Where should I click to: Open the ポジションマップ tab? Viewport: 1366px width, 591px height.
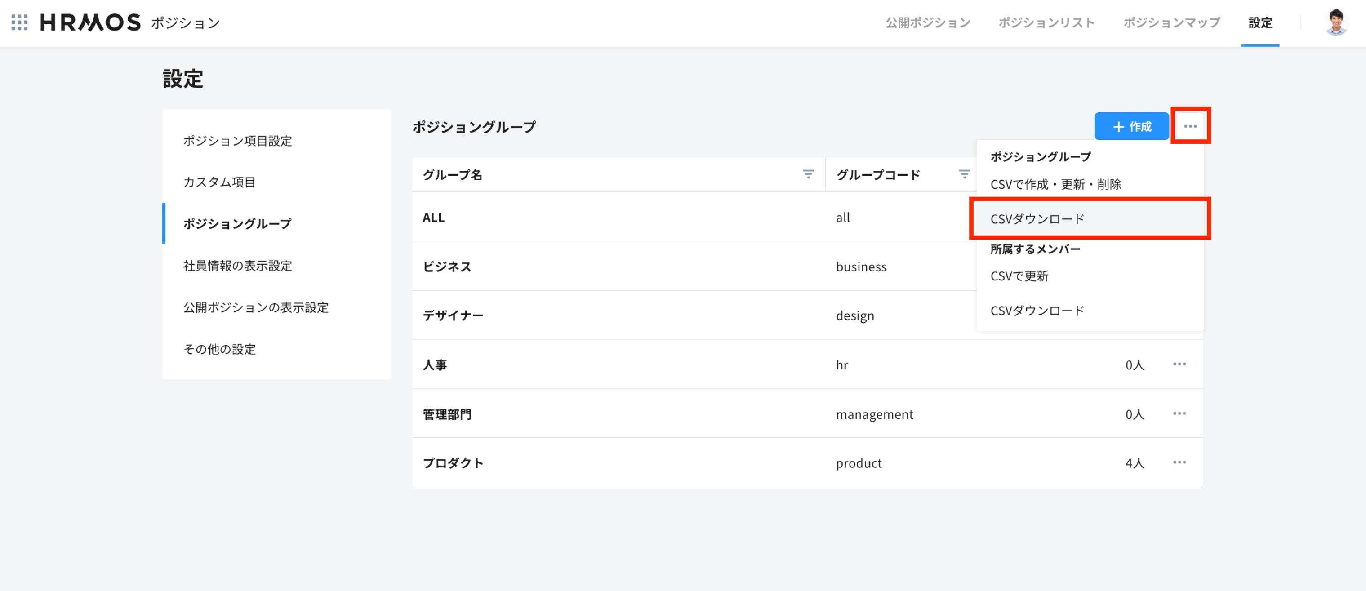pos(1171,23)
